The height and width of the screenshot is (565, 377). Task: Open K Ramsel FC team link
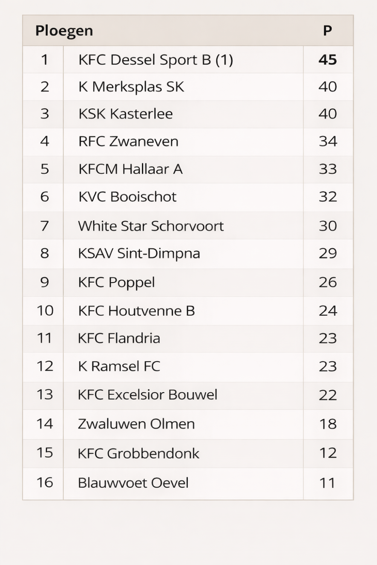pos(119,366)
